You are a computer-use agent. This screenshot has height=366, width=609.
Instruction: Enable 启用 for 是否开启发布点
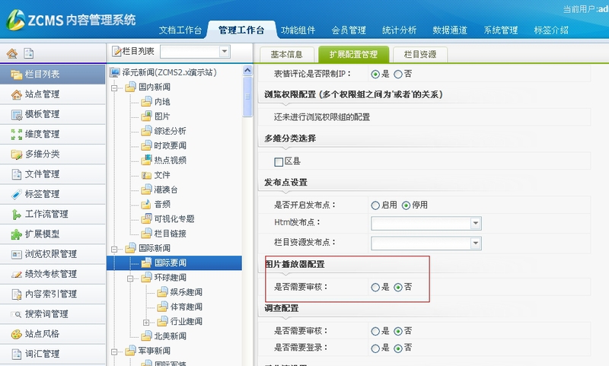click(x=375, y=205)
